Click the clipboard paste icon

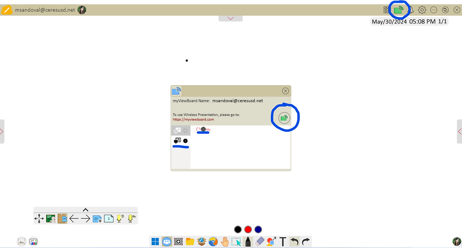click(62, 218)
